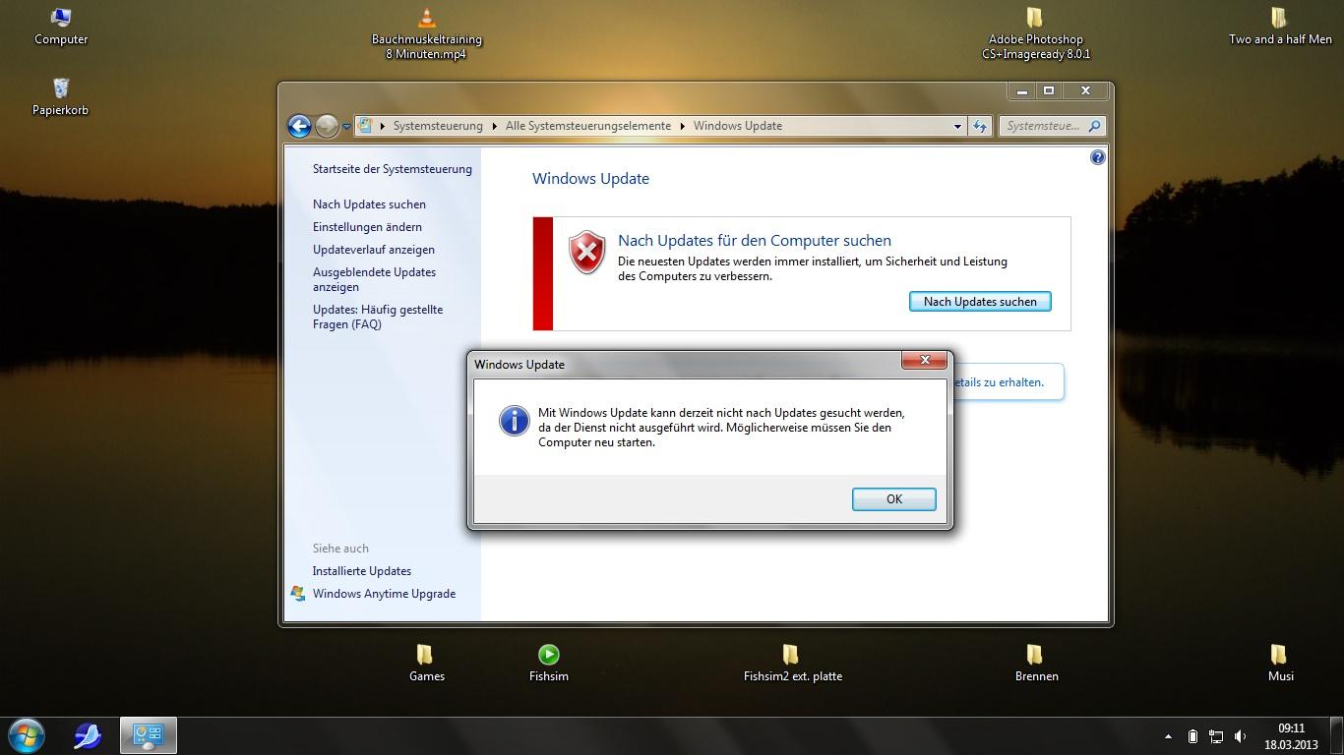Click the Windows Update page heading
This screenshot has width=1344, height=755.
pyautogui.click(x=590, y=179)
